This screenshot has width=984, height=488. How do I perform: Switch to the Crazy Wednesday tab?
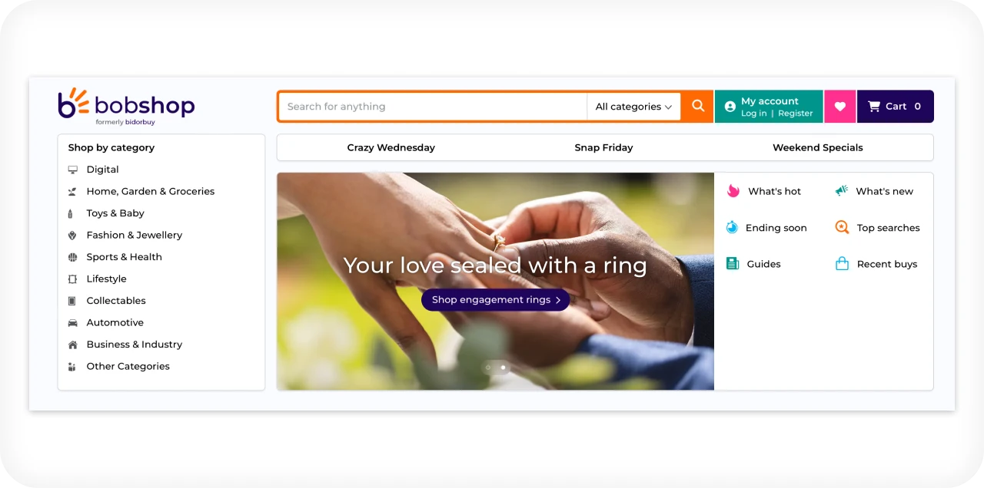(391, 147)
